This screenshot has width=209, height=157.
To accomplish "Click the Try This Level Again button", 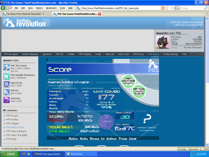I will [x=139, y=91].
